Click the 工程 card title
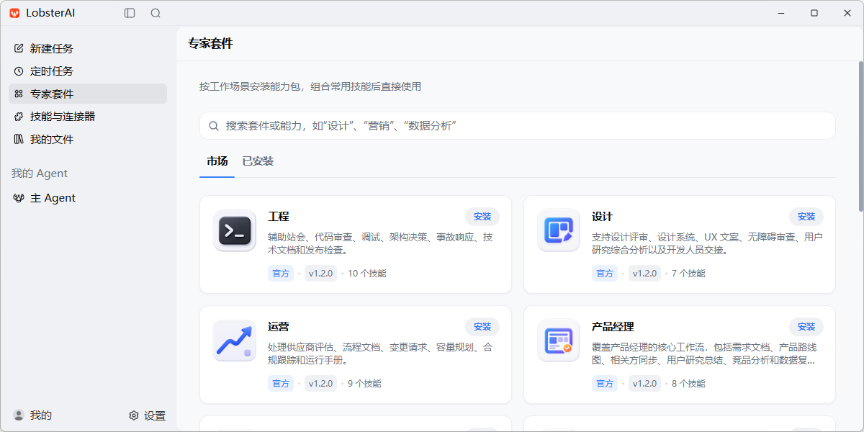Image resolution: width=864 pixels, height=432 pixels. click(x=279, y=217)
